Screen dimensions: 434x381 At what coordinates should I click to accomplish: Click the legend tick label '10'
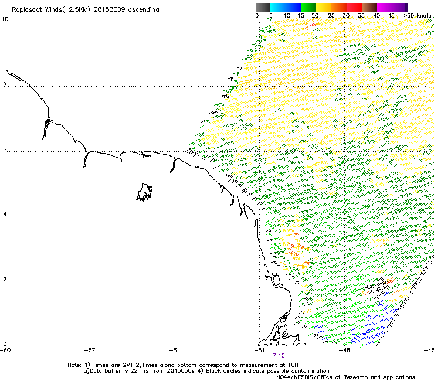[x=286, y=16]
